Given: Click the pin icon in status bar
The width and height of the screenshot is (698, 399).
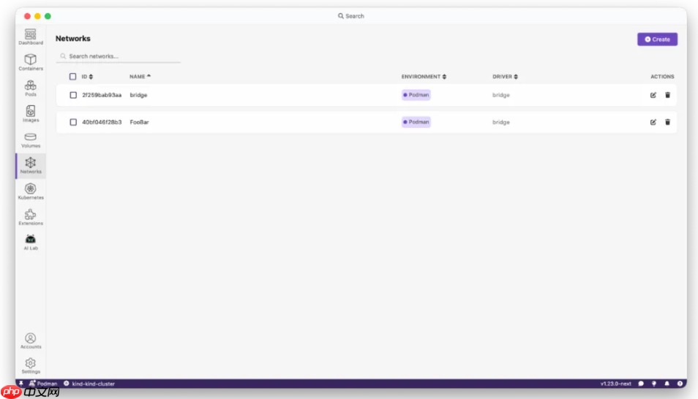Looking at the screenshot, I should pyautogui.click(x=21, y=384).
